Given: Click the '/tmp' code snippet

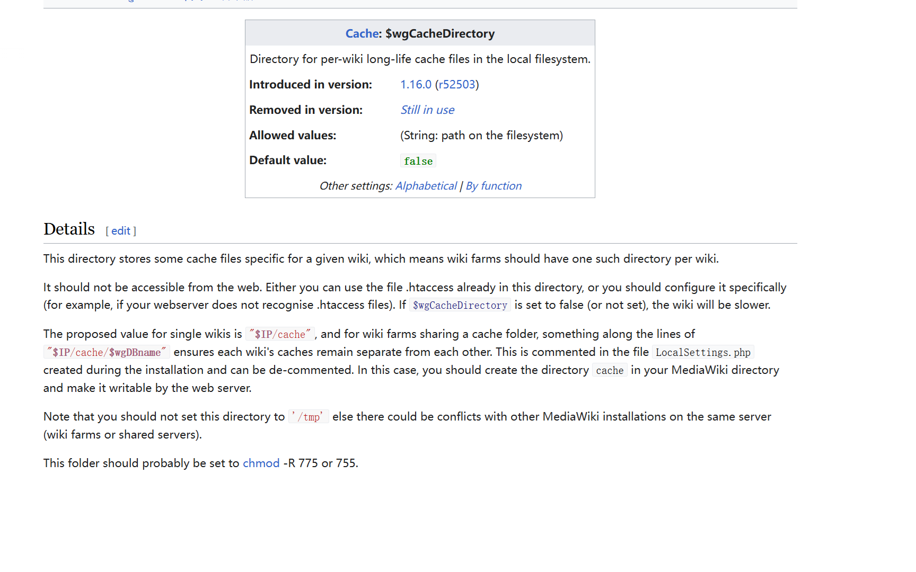Looking at the screenshot, I should tap(309, 417).
